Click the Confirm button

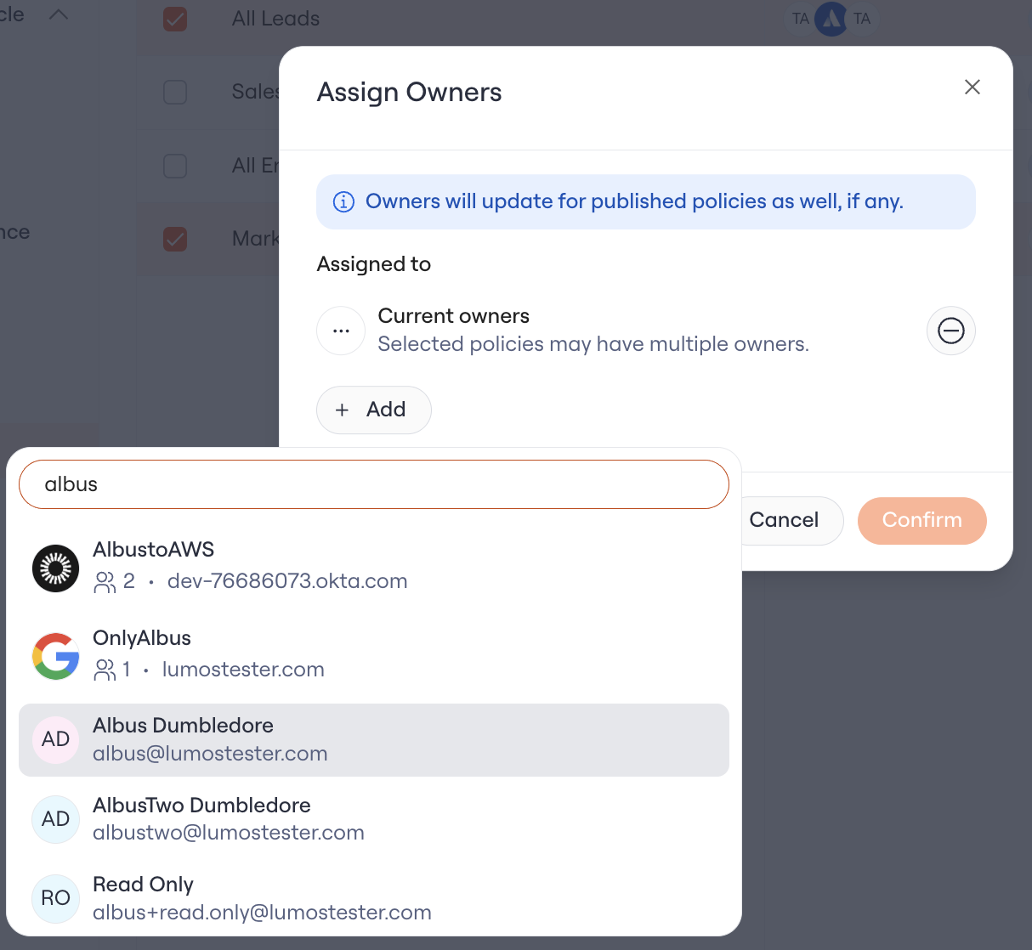(x=921, y=520)
